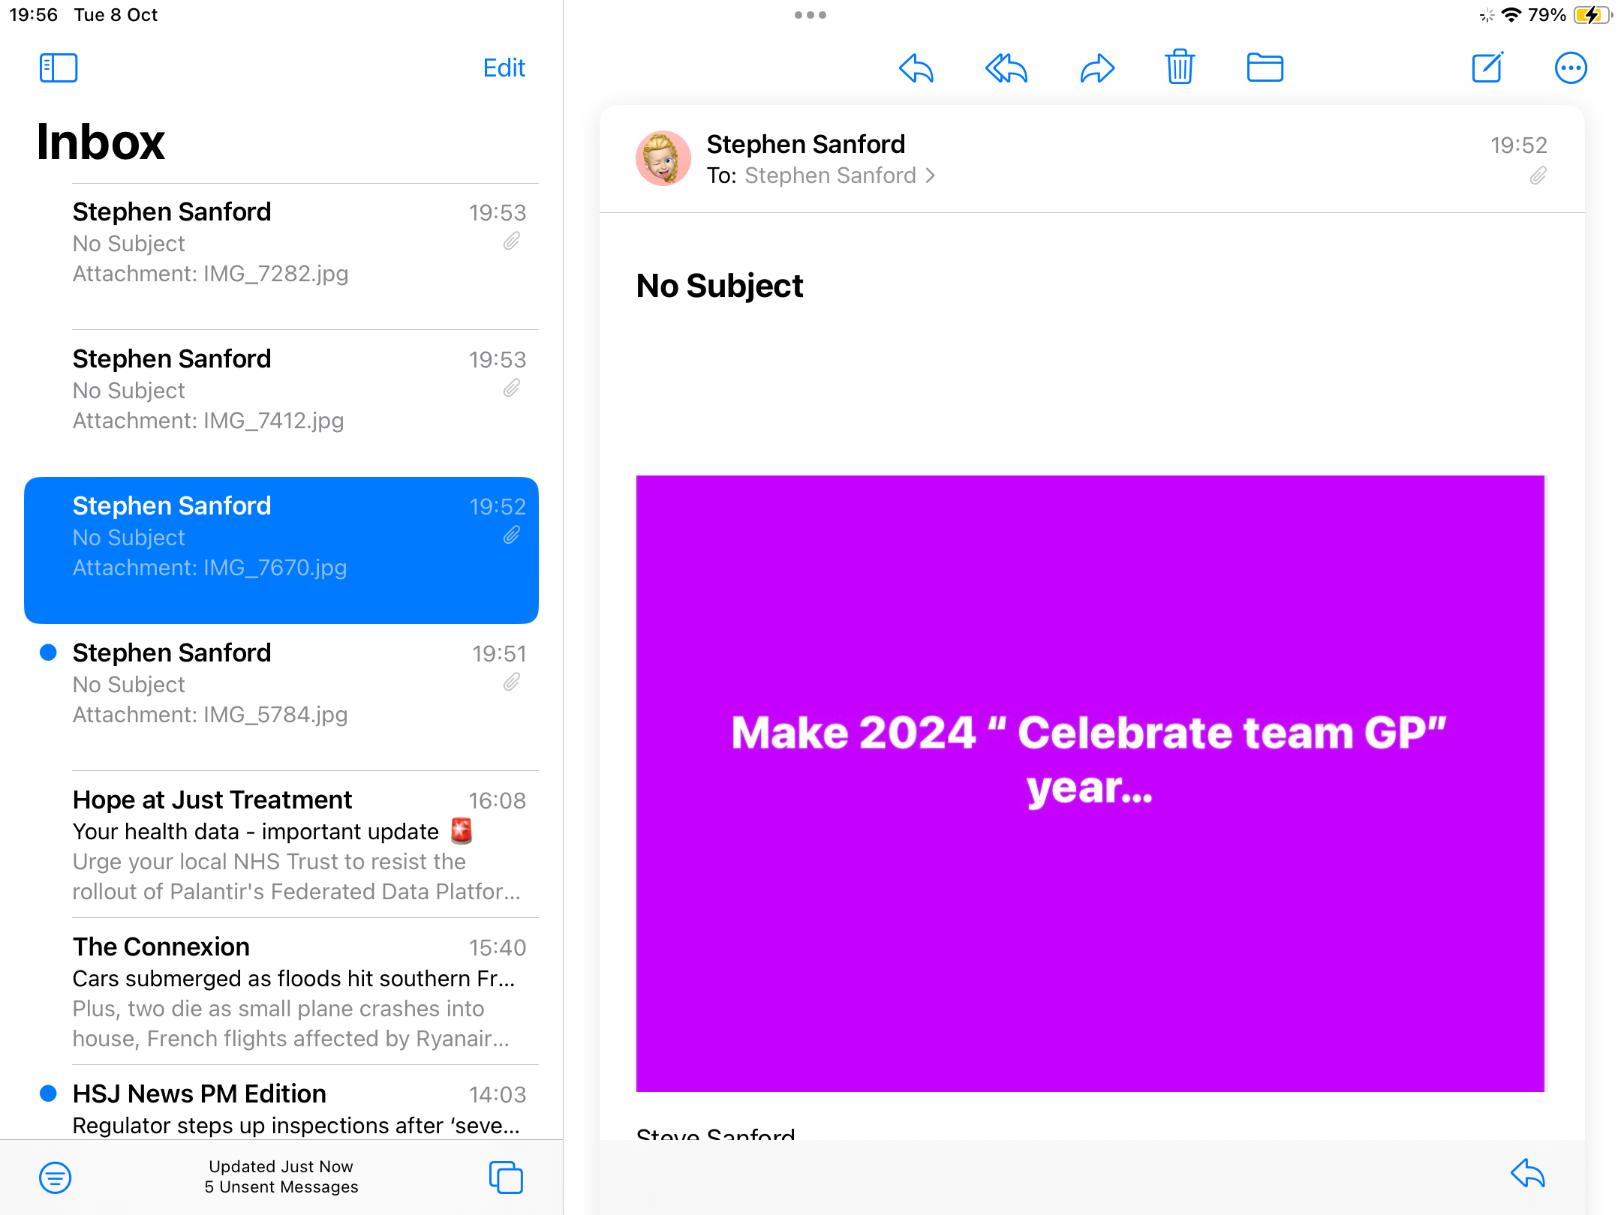Reply using the top toolbar arrow
This screenshot has height=1215, width=1621.
point(916,68)
